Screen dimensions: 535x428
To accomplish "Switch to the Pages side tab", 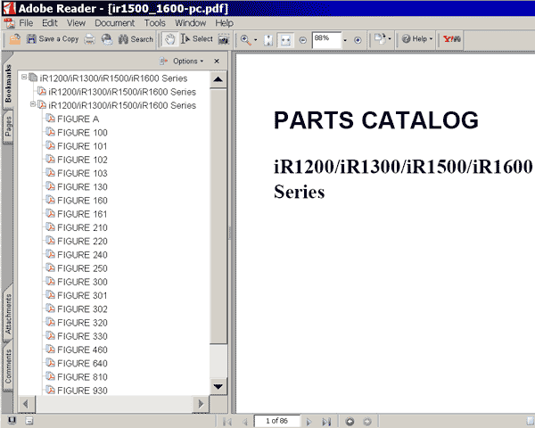I will click(x=8, y=126).
